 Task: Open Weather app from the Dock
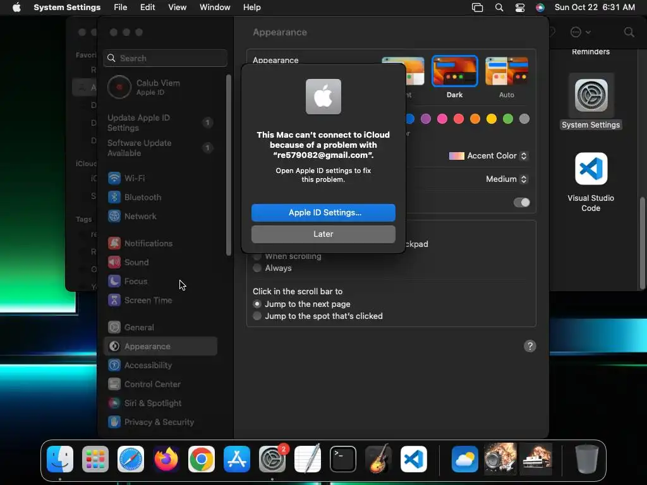coord(465,459)
